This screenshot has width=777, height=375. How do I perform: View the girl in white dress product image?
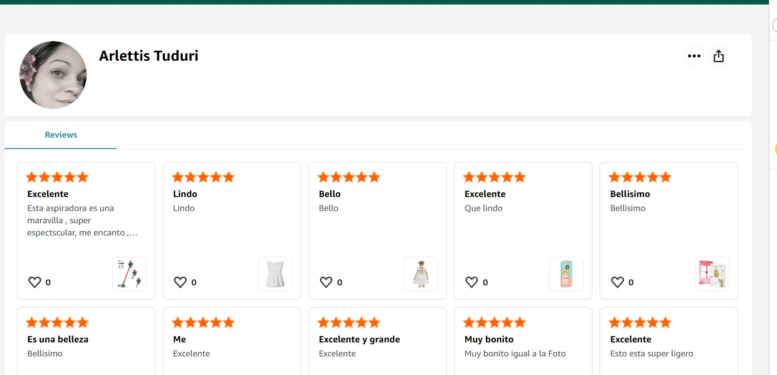(x=421, y=274)
